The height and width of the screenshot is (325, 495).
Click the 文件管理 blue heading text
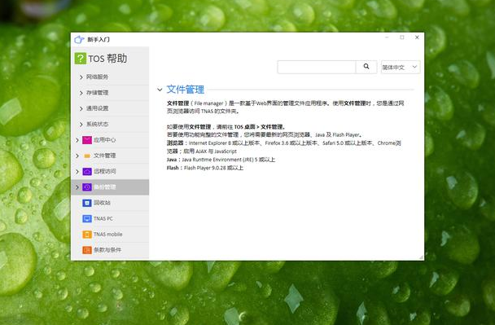click(186, 90)
